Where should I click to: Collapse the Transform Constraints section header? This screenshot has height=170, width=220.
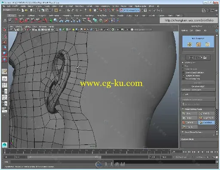(198, 100)
